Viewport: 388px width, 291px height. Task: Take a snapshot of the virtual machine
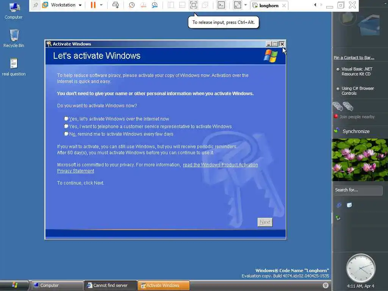pos(131,5)
